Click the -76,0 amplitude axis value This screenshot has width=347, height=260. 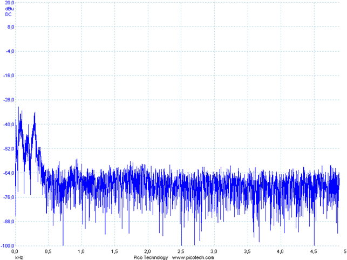coord(9,197)
